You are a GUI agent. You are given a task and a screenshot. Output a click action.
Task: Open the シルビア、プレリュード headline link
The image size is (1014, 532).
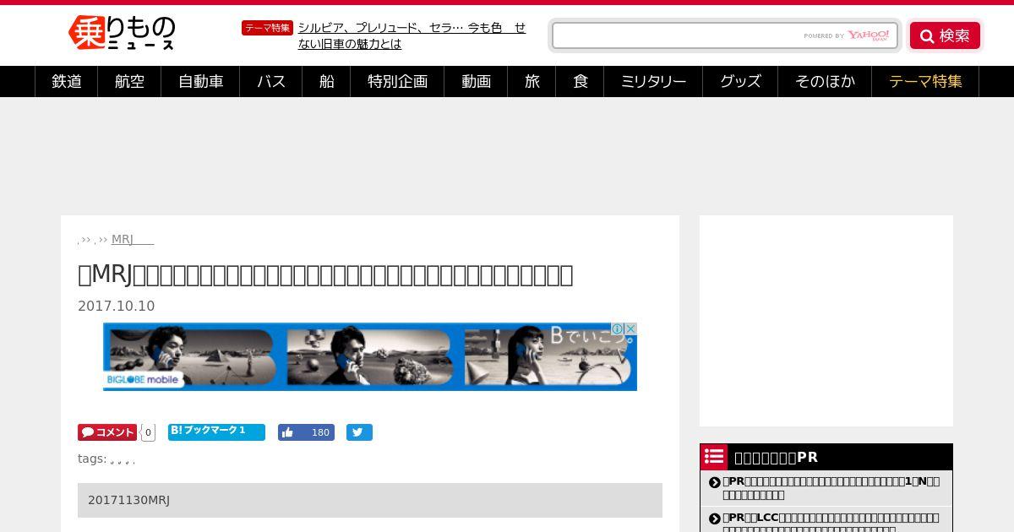pos(412,35)
